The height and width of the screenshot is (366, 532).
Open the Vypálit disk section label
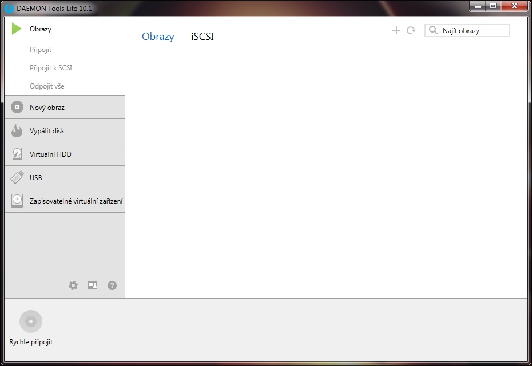click(x=47, y=131)
